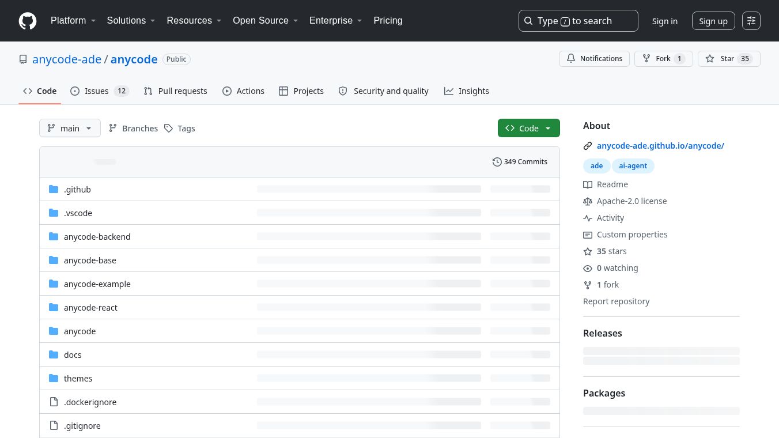
Task: Open the anycode-example folder name
Action: click(x=97, y=284)
